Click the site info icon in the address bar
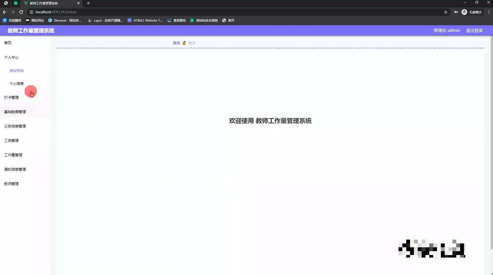 [31, 12]
